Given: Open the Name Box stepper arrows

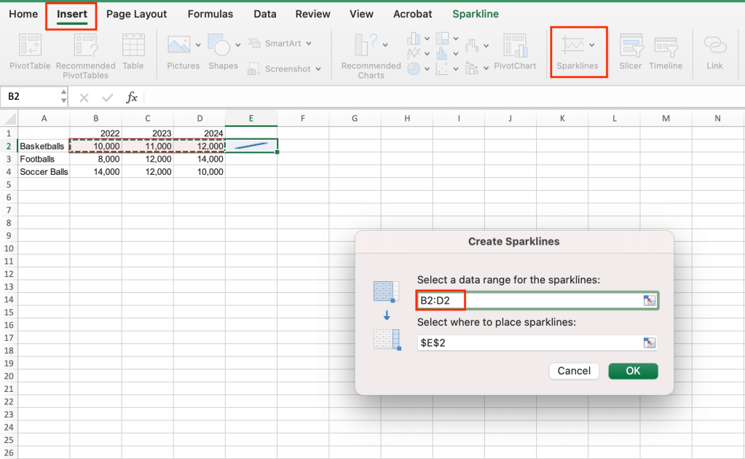Looking at the screenshot, I should pos(63,96).
